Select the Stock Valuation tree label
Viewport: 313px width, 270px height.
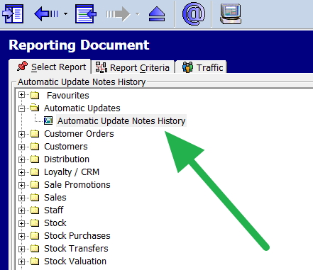pyautogui.click(x=75, y=261)
